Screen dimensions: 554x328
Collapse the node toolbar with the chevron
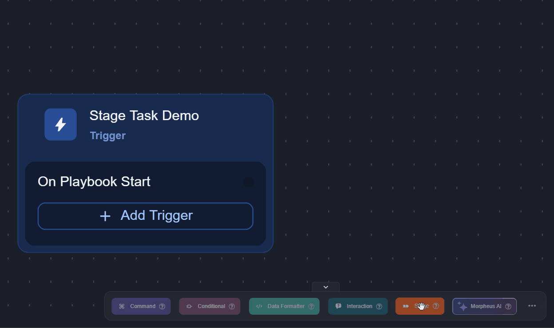pos(325,287)
